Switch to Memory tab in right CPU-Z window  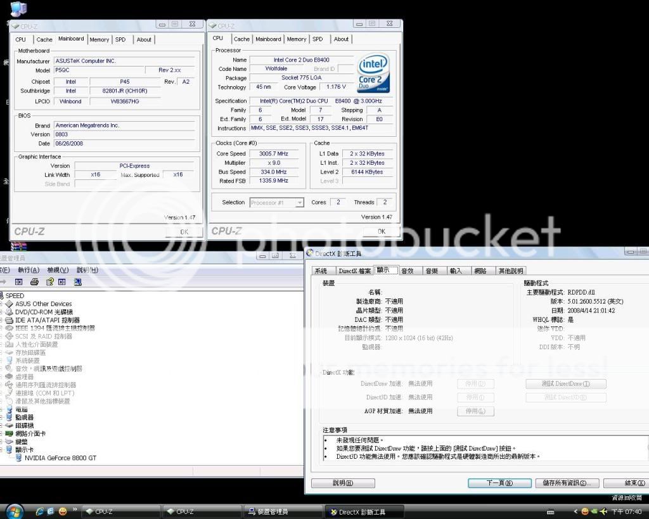pos(297,39)
